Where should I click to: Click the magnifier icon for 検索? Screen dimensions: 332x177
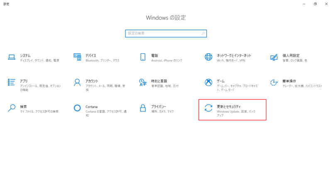(12, 108)
